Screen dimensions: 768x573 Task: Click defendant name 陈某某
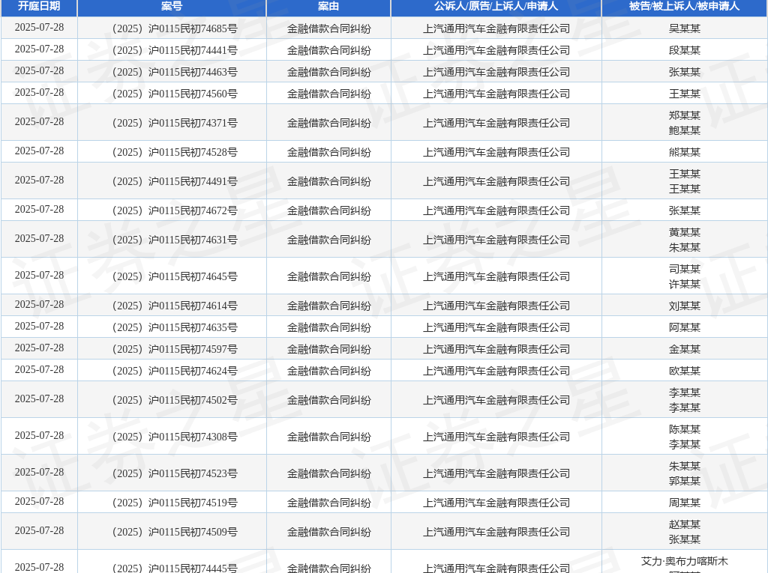(x=685, y=430)
